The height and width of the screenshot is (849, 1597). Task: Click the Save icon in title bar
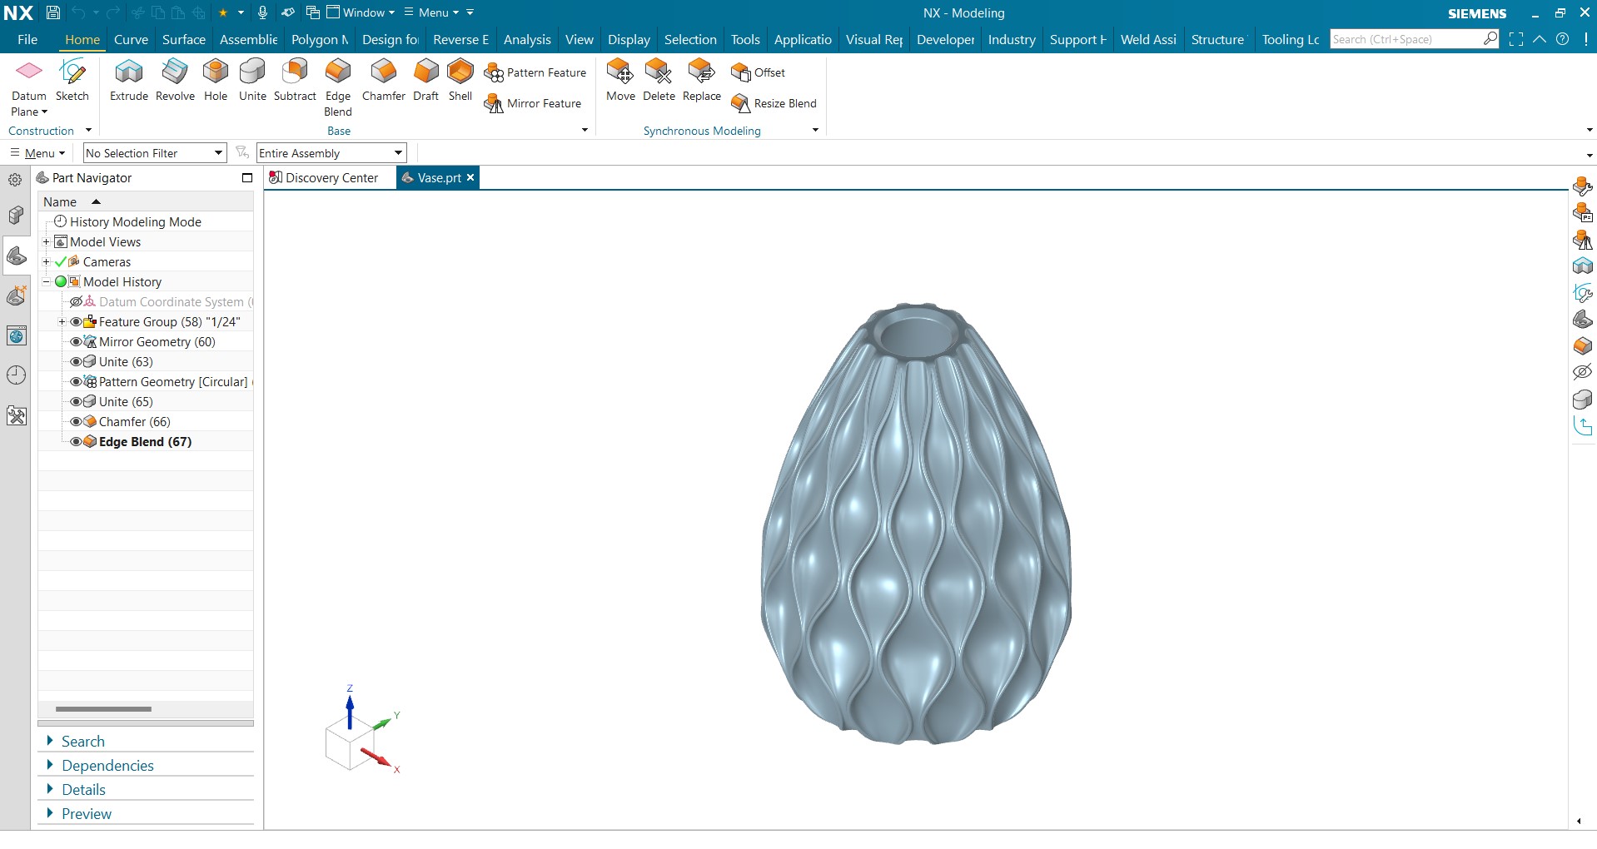[x=52, y=12]
